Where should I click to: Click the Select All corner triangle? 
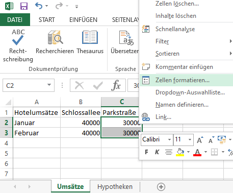8,102
